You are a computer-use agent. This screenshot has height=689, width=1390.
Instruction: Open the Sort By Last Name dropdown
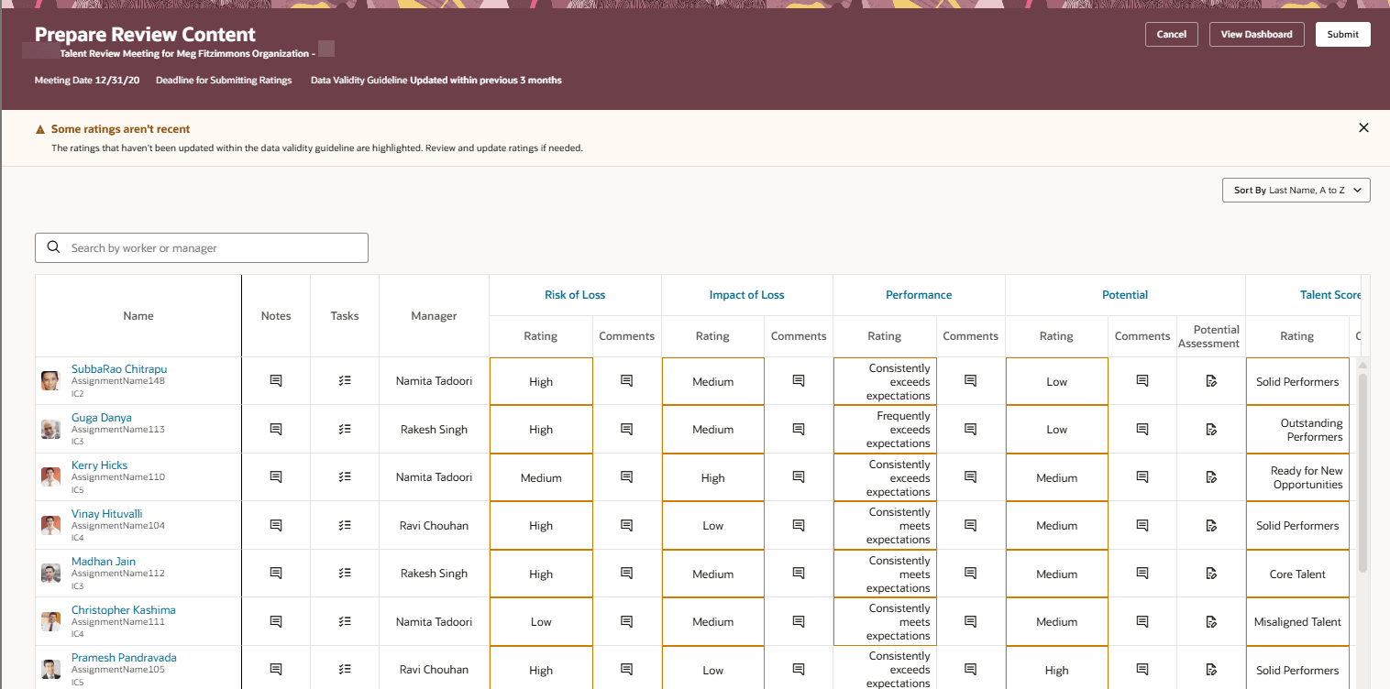coord(1296,190)
